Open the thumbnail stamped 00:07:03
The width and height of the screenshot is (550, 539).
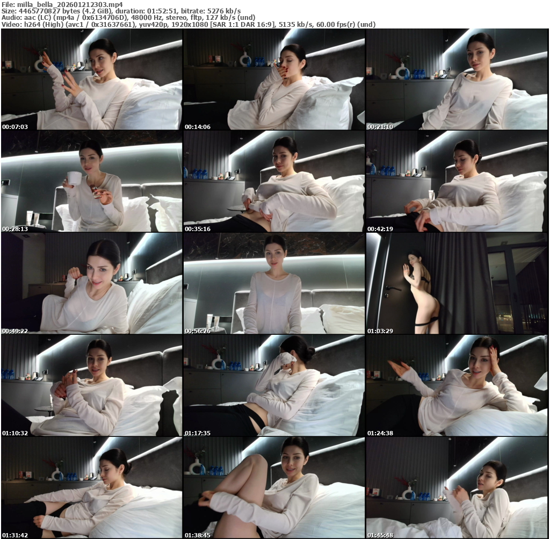click(92, 80)
